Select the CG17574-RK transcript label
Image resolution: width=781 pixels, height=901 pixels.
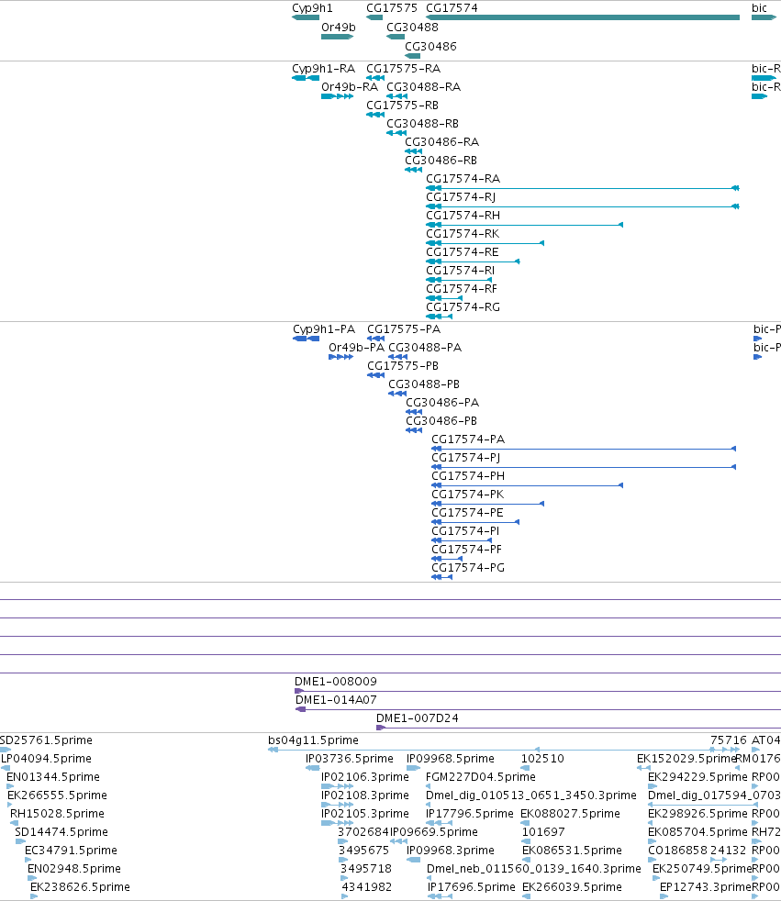pos(463,234)
